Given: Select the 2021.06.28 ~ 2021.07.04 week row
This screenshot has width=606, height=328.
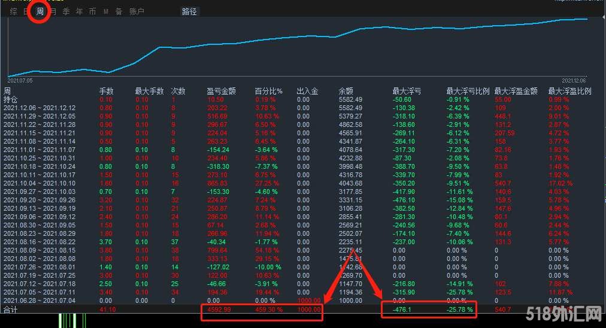Looking at the screenshot, I should (x=40, y=300).
